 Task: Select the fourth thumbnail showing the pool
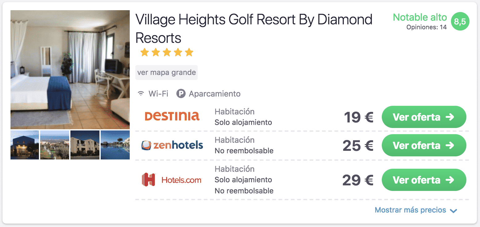tap(115, 145)
